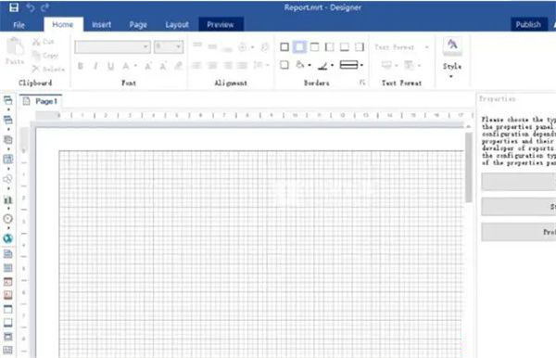Viewport: 556px width, 358px height.
Task: Select the Page1 document tab
Action: click(x=41, y=101)
